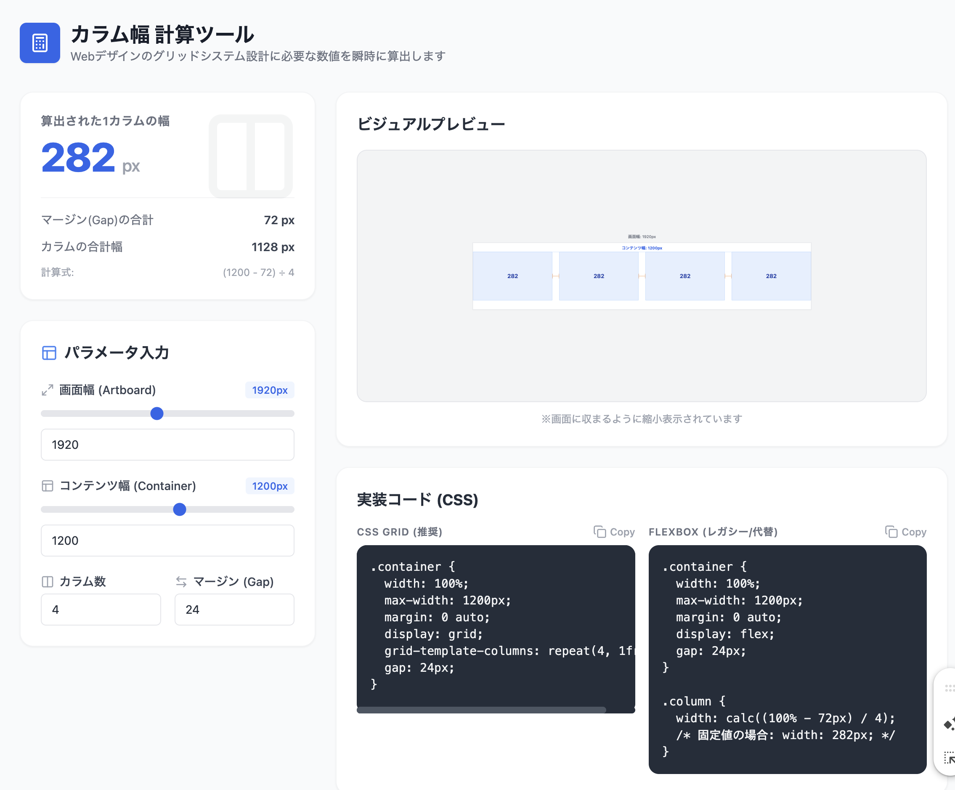The width and height of the screenshot is (955, 790).
Task: Focus the コンテンツ幅 input showing 1200
Action: click(x=167, y=540)
